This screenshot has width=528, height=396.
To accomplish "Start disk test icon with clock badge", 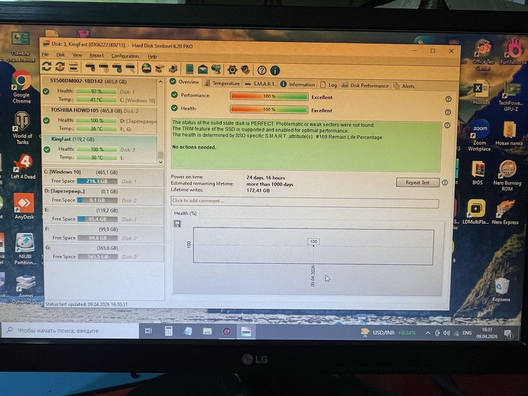I will point(104,68).
